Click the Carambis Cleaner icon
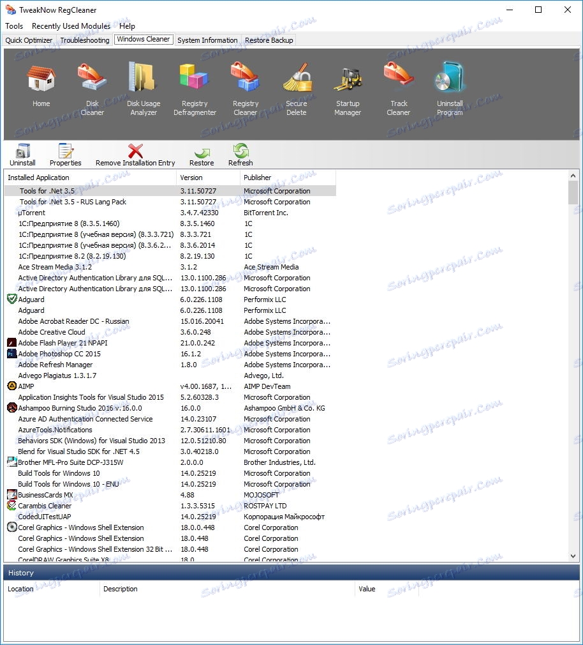The width and height of the screenshot is (583, 645). pos(12,505)
